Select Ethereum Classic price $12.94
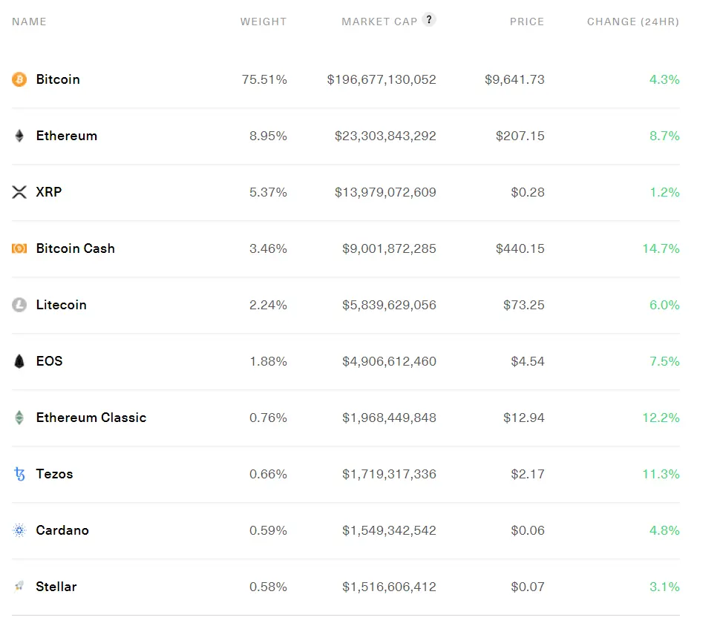Screen dimensions: 720x623 (x=524, y=418)
